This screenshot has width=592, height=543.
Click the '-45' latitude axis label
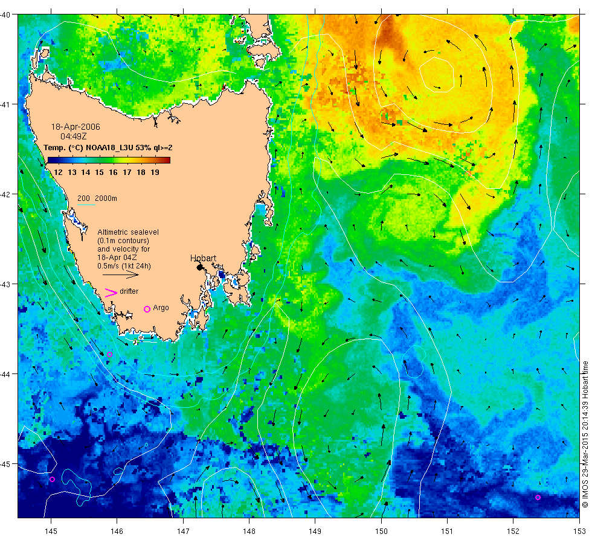[5, 464]
